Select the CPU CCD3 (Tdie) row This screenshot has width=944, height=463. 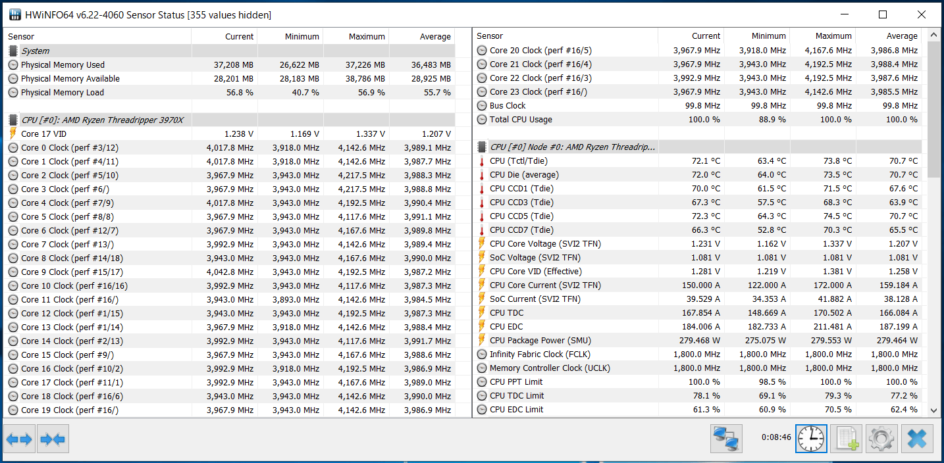697,203
